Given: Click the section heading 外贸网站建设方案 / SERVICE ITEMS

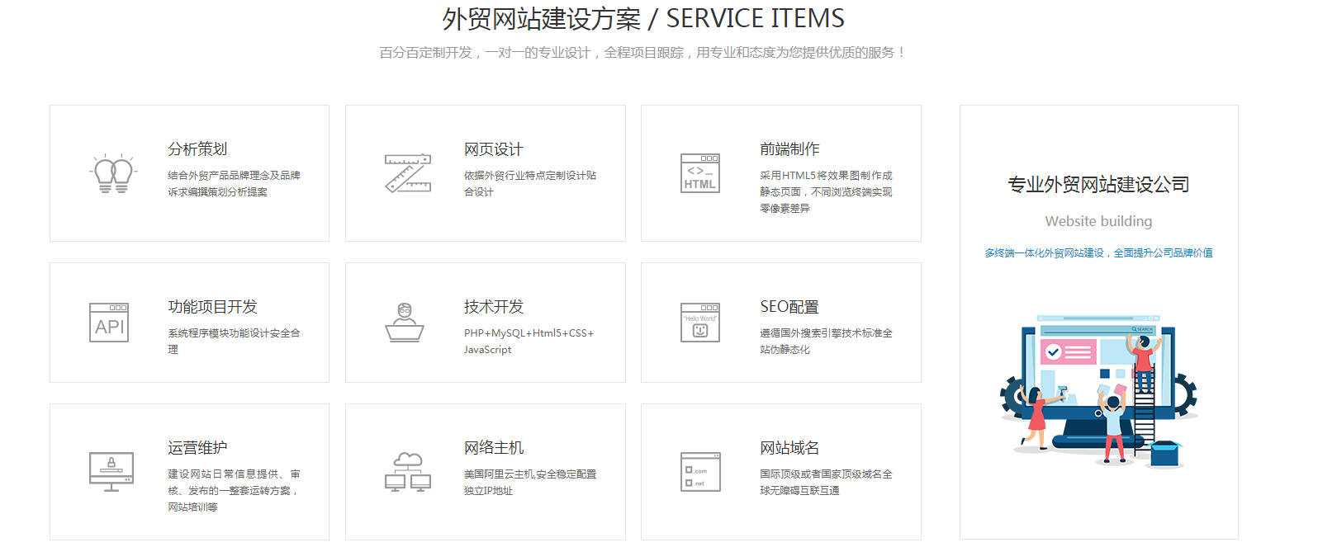Looking at the screenshot, I should pyautogui.click(x=642, y=18).
